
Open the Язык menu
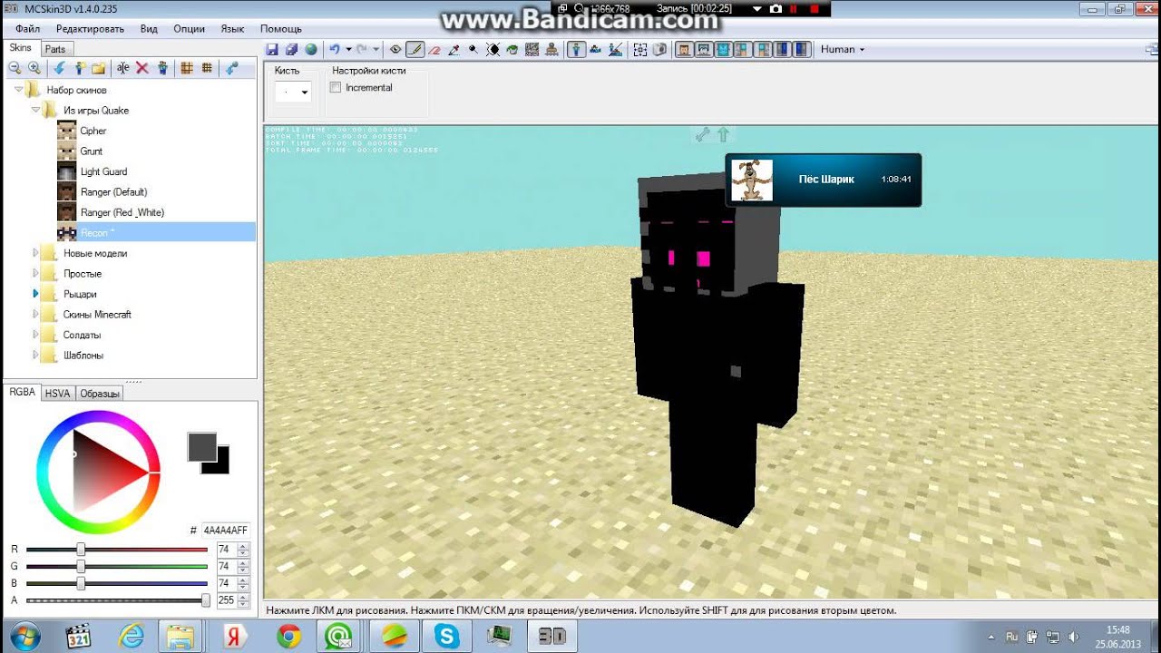click(x=232, y=29)
